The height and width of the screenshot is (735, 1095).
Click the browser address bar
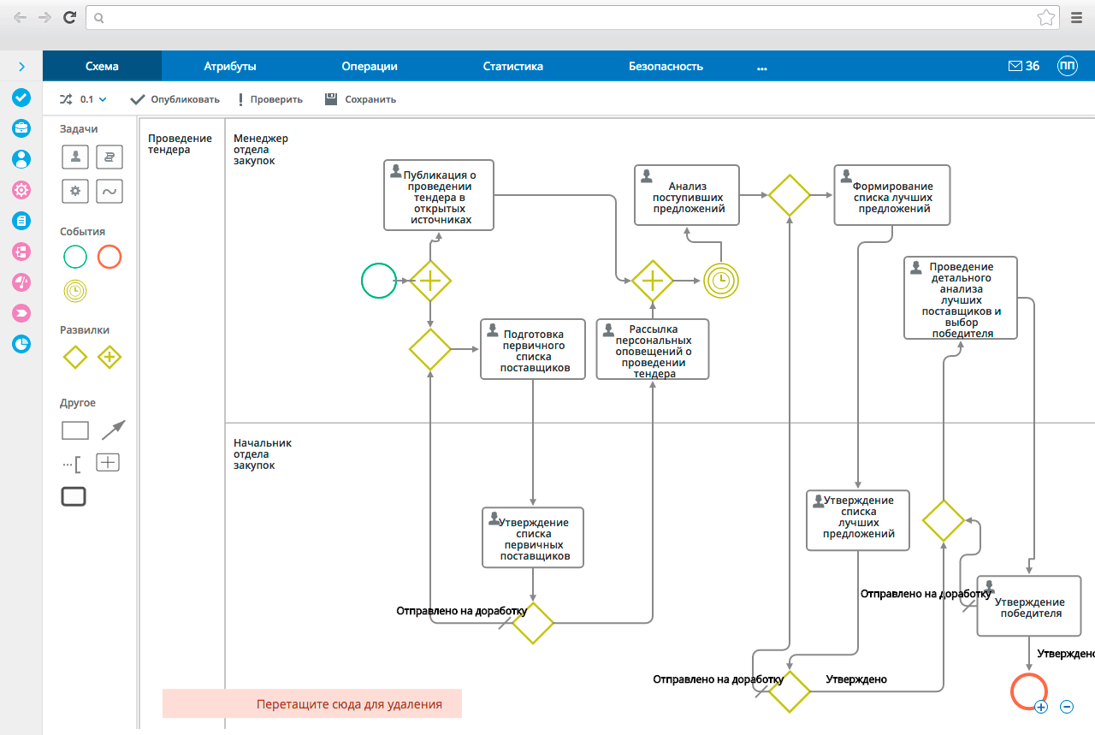[573, 17]
